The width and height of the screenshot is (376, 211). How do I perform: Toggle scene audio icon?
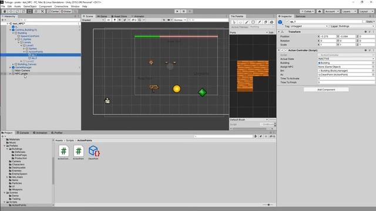pyautogui.click(x=119, y=20)
